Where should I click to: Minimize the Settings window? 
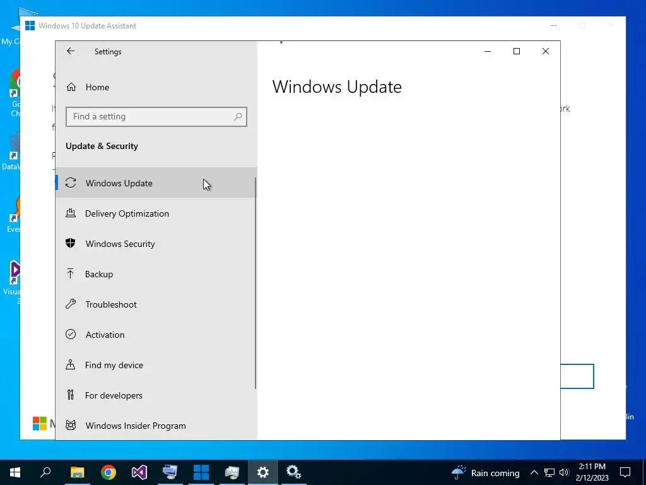point(488,51)
